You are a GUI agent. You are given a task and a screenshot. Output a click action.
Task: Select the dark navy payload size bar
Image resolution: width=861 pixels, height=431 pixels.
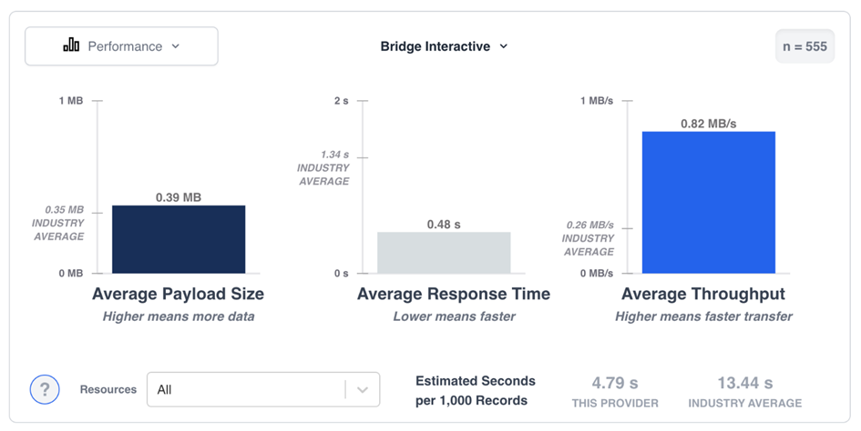pyautogui.click(x=179, y=239)
